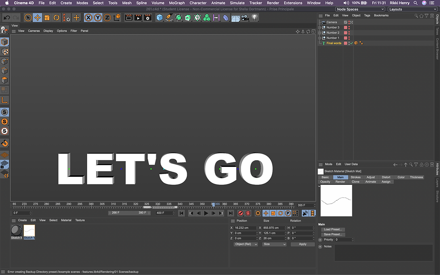440x275 pixels.
Task: Toggle visibility dots of Number 3
Action: (x=349, y=27)
